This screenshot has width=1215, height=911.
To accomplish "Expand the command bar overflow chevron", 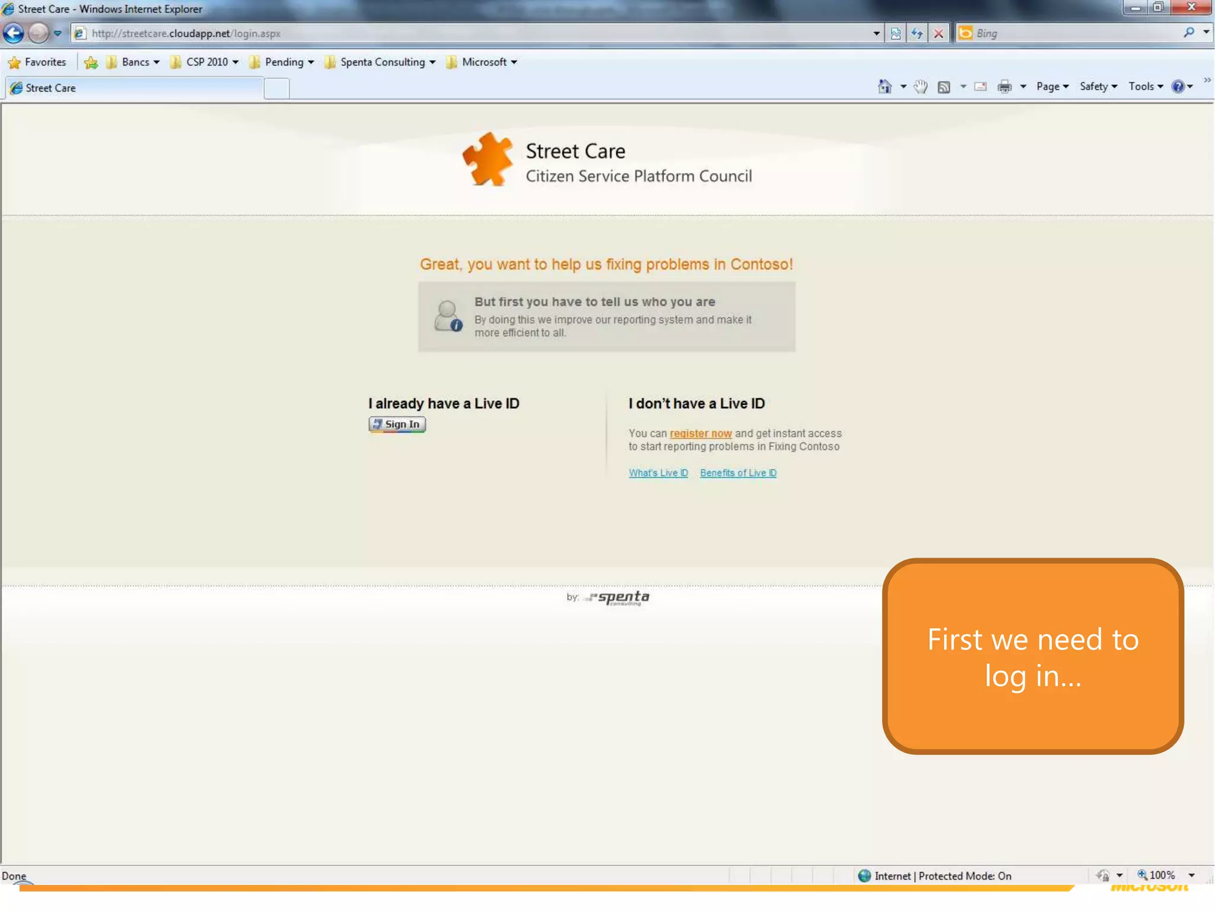I will (x=1207, y=80).
